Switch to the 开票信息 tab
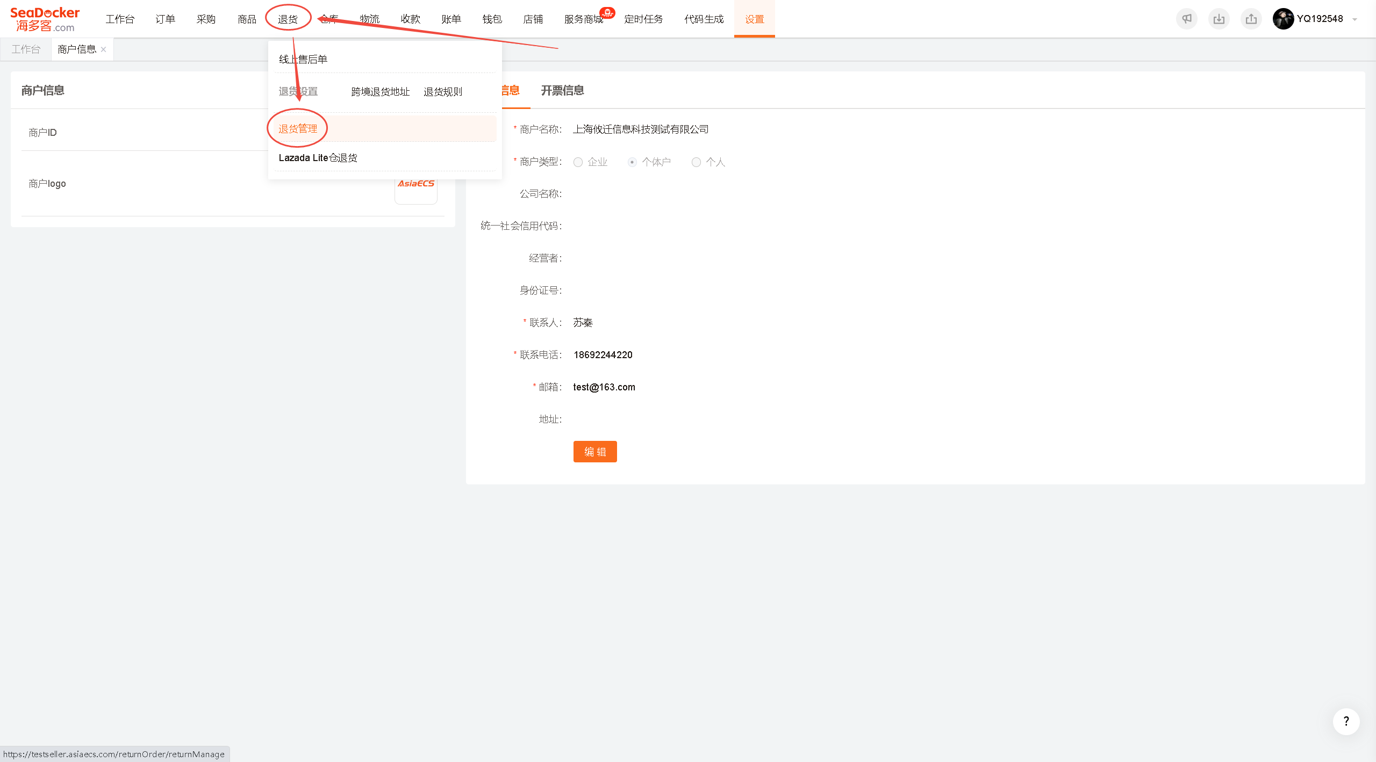Image resolution: width=1376 pixels, height=762 pixels. [562, 90]
